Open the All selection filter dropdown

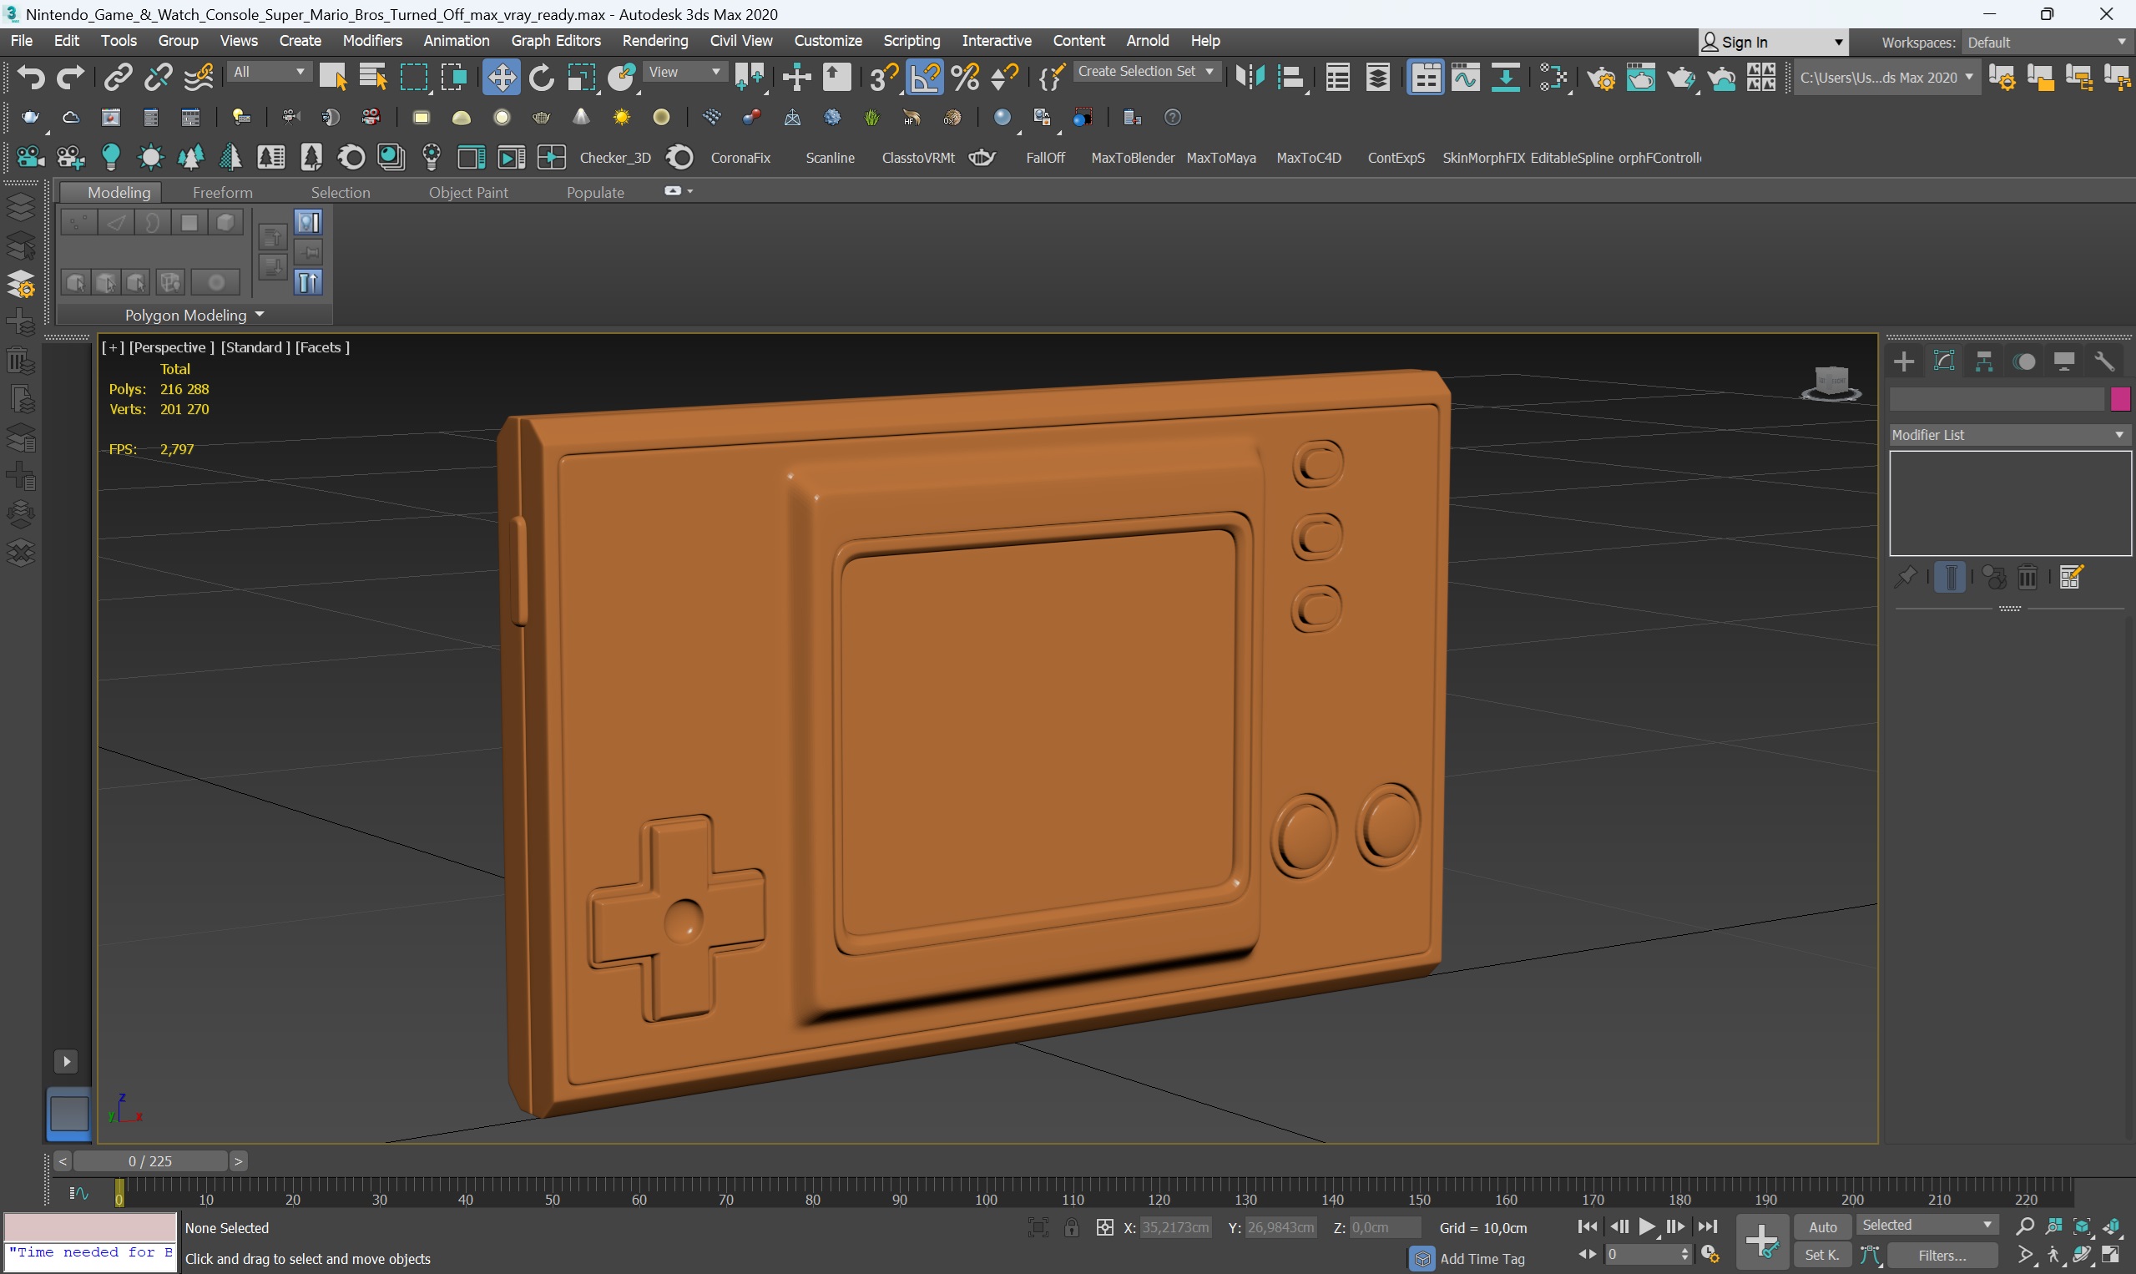coord(268,72)
